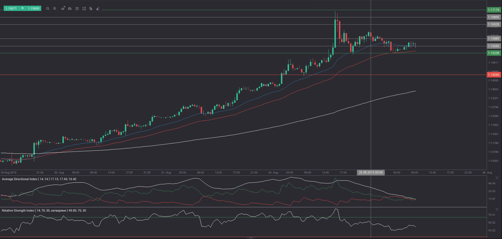
Task: Open the candlestick chart type menu
Action: click(70, 9)
